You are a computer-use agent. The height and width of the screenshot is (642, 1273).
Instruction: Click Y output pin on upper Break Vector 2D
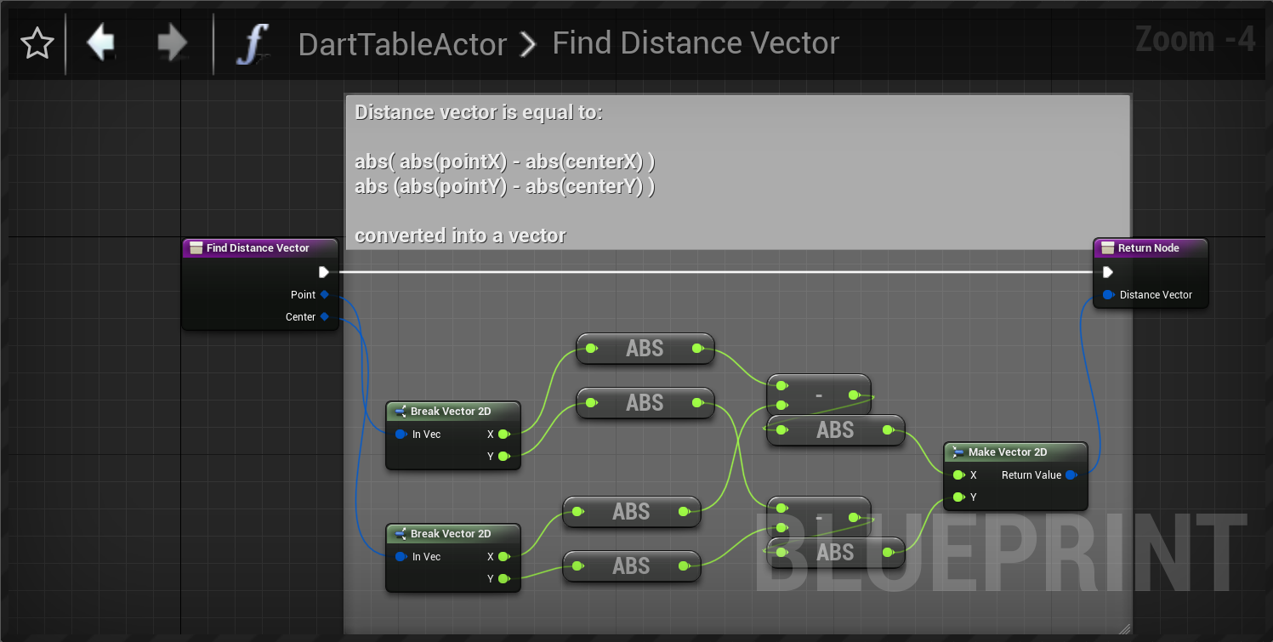pos(504,457)
